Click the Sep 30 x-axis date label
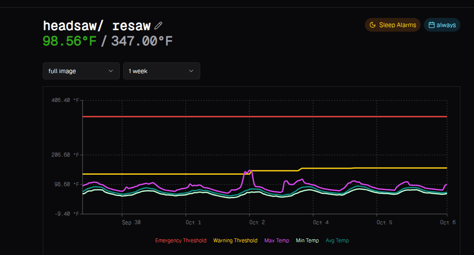This screenshot has height=255, width=474. (x=132, y=223)
